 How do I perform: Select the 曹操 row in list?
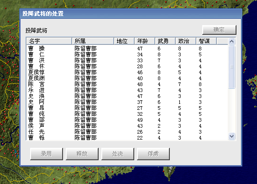[x=127, y=49]
